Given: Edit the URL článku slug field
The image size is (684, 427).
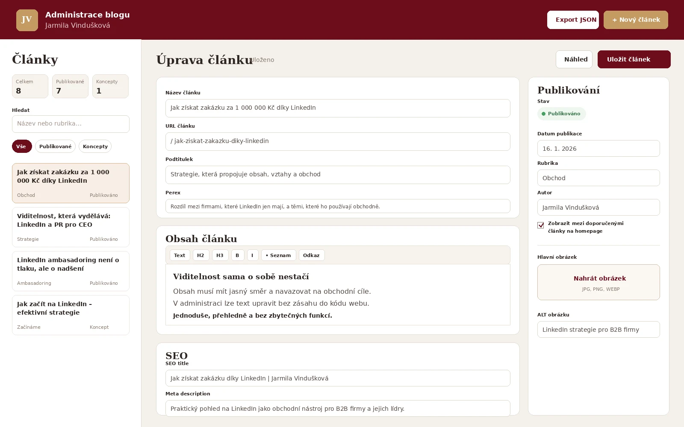Looking at the screenshot, I should (x=338, y=141).
